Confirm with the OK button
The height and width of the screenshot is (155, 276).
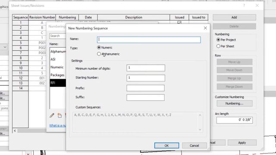(167, 146)
